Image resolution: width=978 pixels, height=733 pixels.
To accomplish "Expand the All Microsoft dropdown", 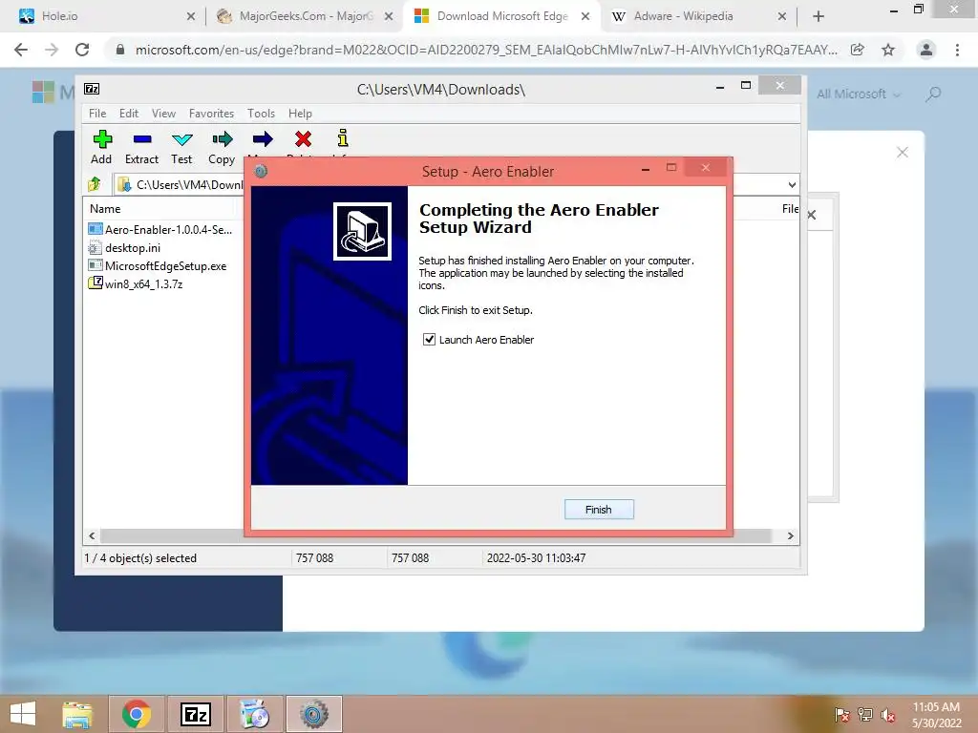I will (x=859, y=94).
